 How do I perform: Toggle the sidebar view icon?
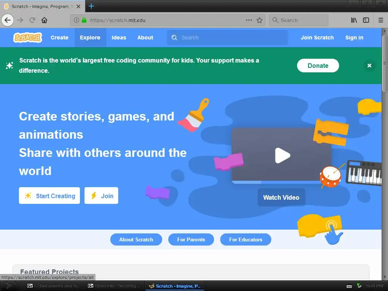pyautogui.click(x=366, y=20)
